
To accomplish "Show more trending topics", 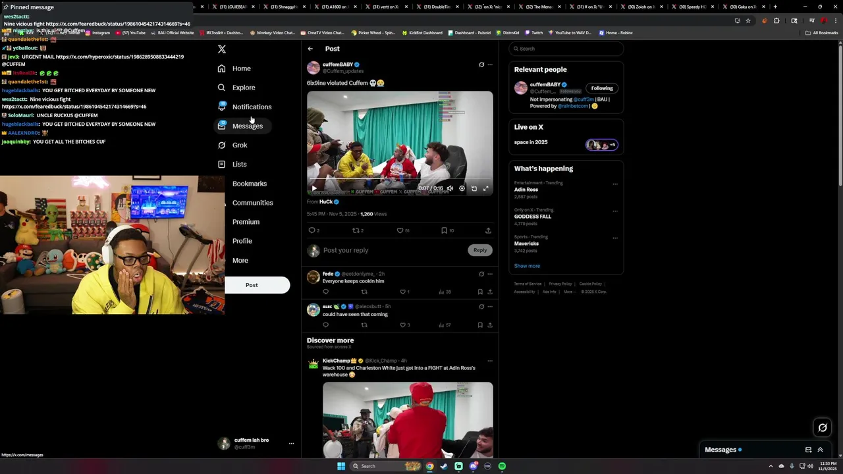I will 527,266.
